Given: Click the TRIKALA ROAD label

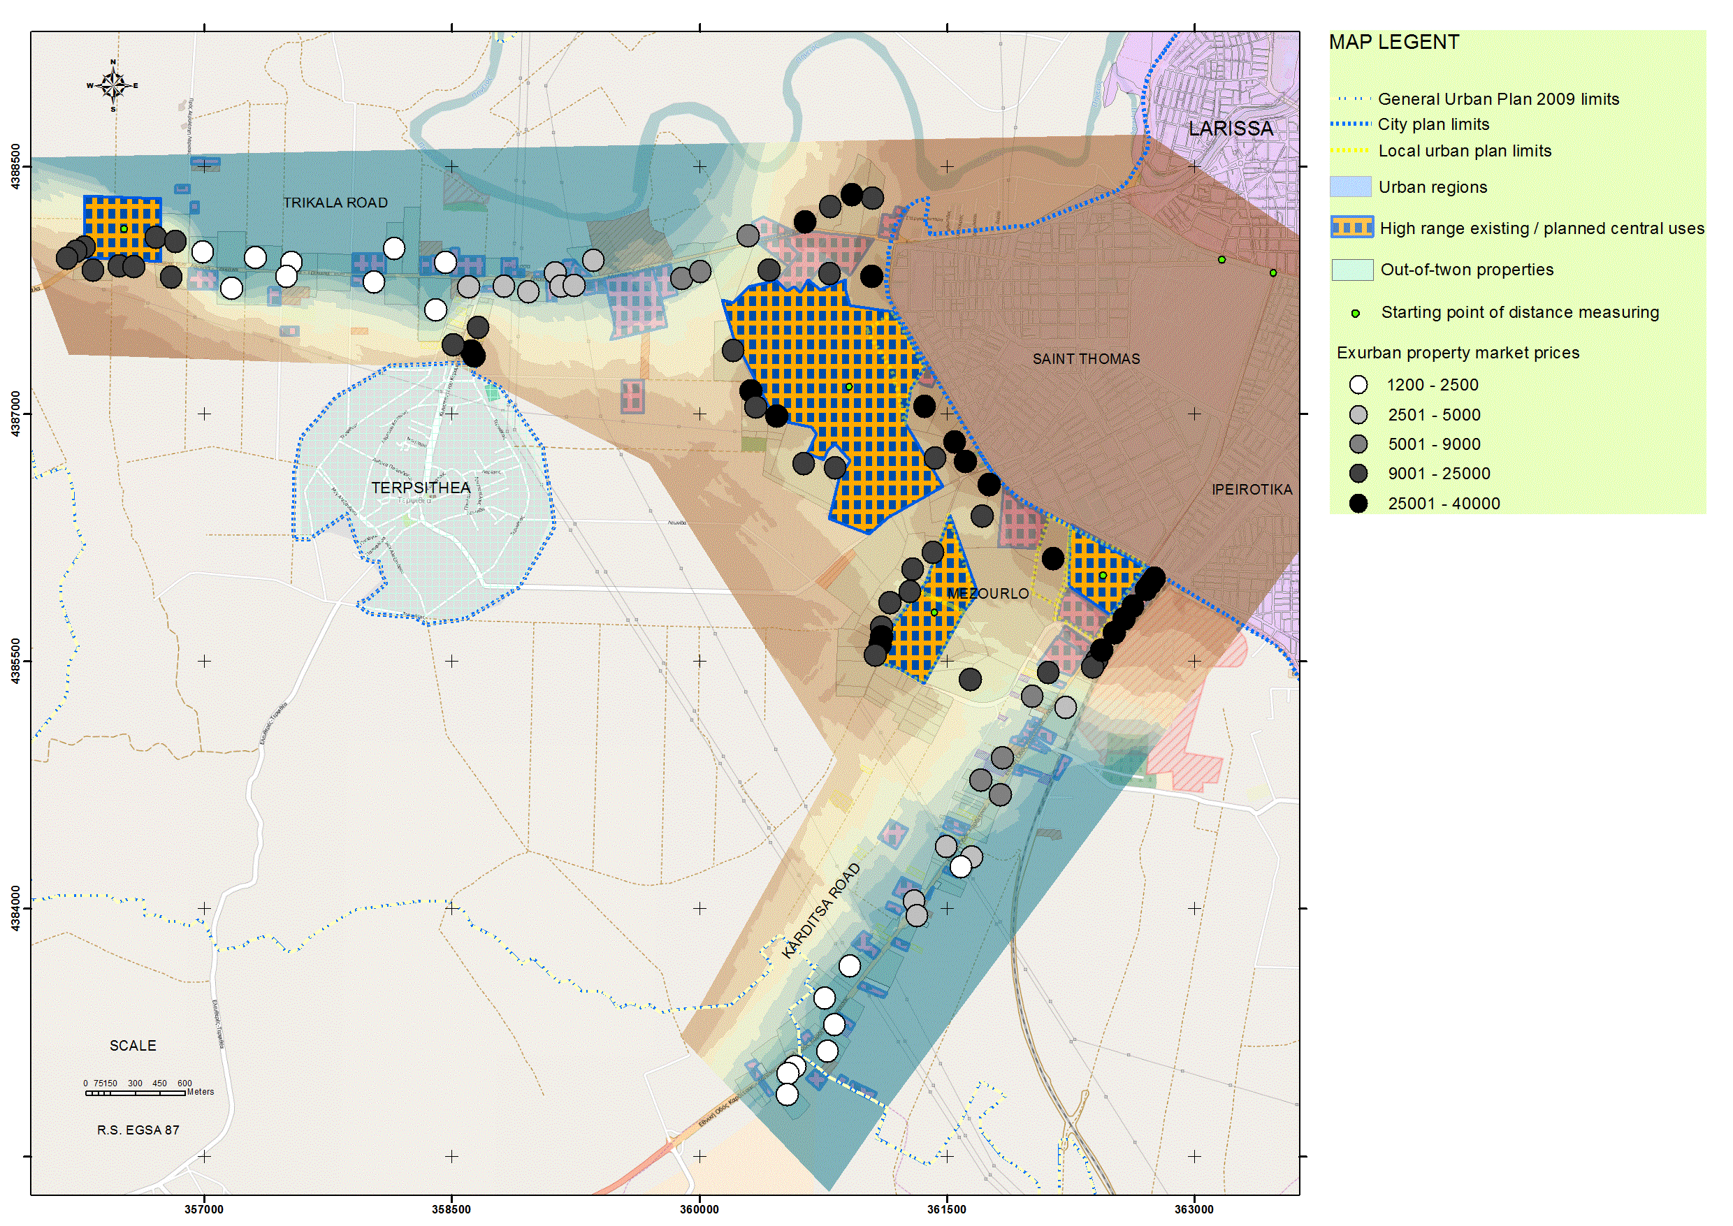Looking at the screenshot, I should [335, 203].
